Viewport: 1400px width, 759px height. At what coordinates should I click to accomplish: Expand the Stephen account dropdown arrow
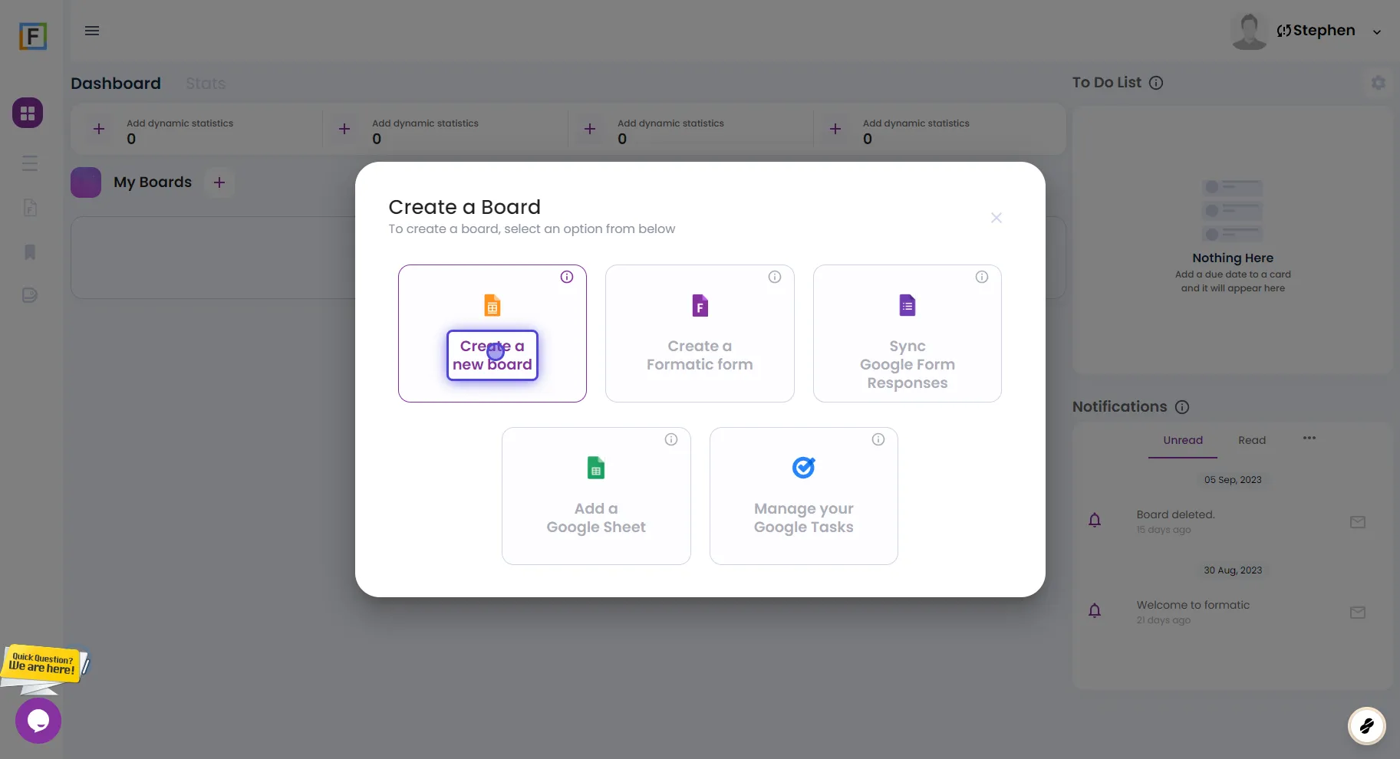1377,32
